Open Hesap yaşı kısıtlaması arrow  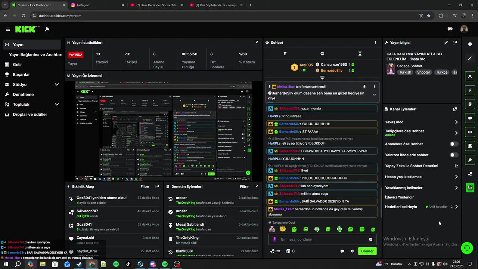[x=456, y=177]
